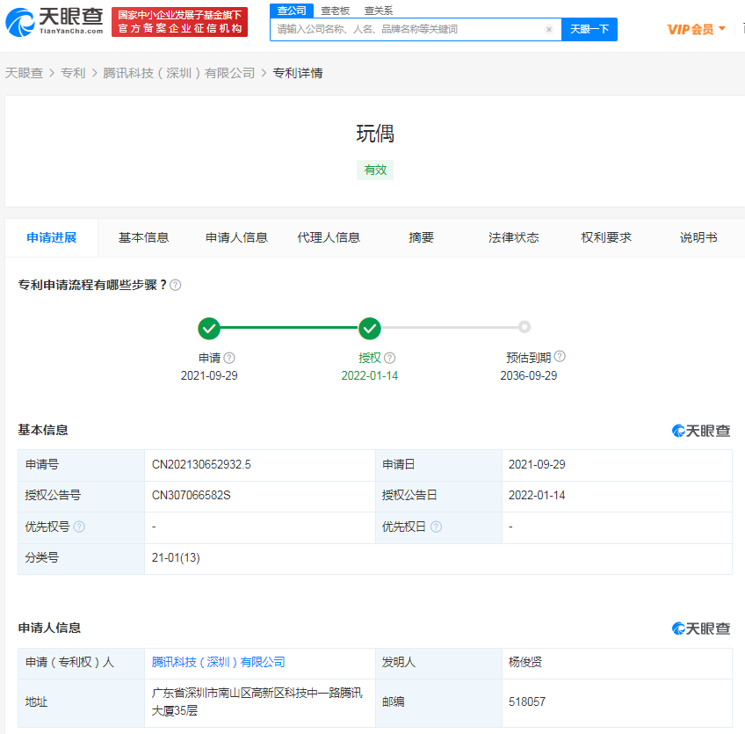Click postal code 518057
The height and width of the screenshot is (734, 745).
(x=527, y=701)
